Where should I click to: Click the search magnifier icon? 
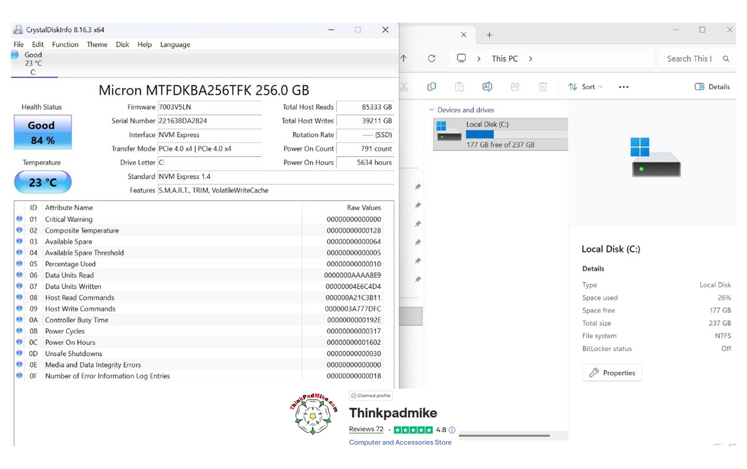tap(726, 59)
